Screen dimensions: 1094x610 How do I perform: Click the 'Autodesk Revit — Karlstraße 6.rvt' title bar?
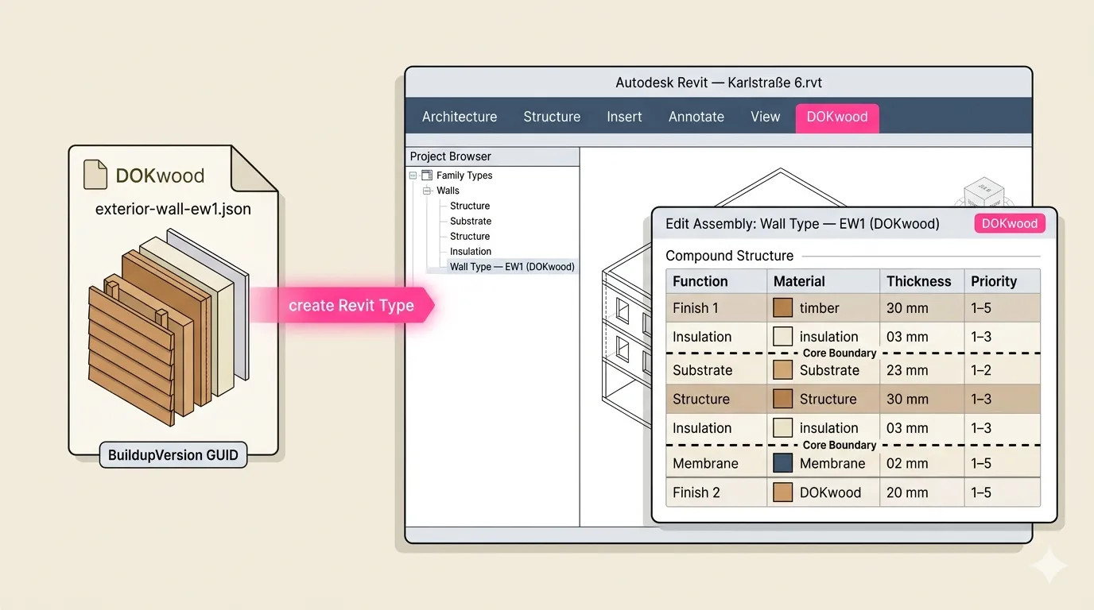[x=718, y=83]
